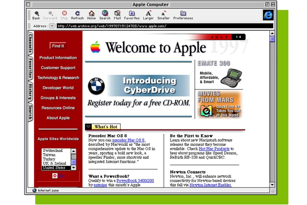Click the red X icon beside Go
Viewport: 307px width, 205px height.
click(55, 176)
